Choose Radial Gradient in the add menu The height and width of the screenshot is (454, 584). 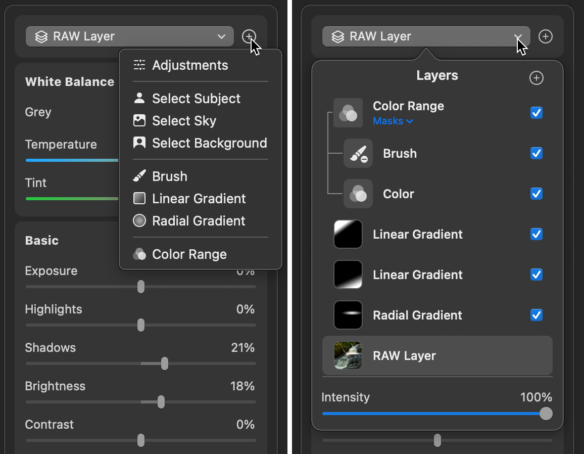click(x=199, y=221)
